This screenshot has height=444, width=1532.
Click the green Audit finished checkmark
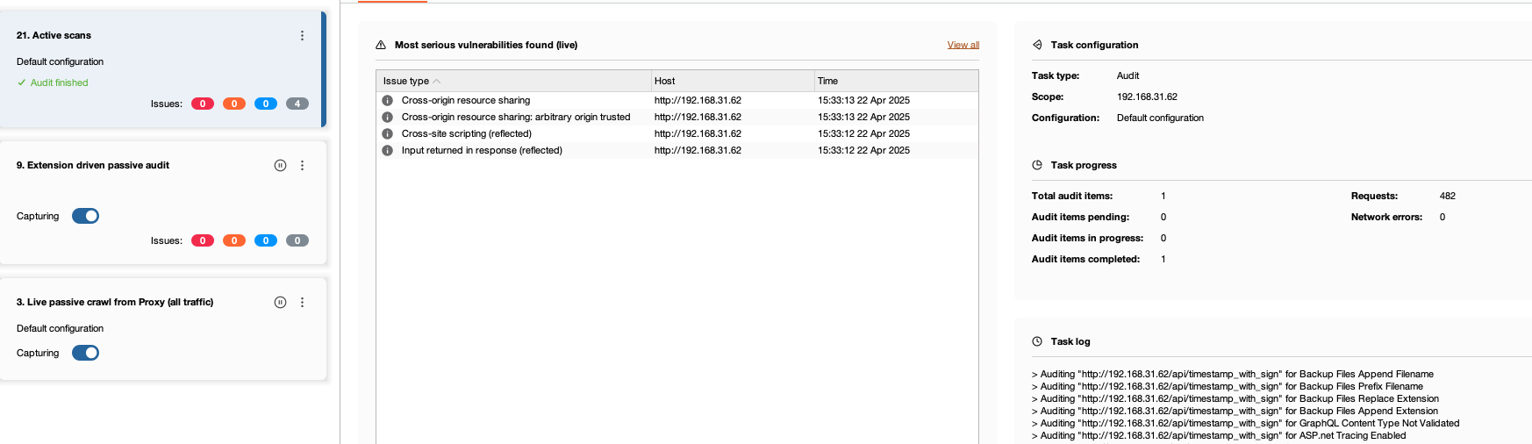[x=21, y=82]
